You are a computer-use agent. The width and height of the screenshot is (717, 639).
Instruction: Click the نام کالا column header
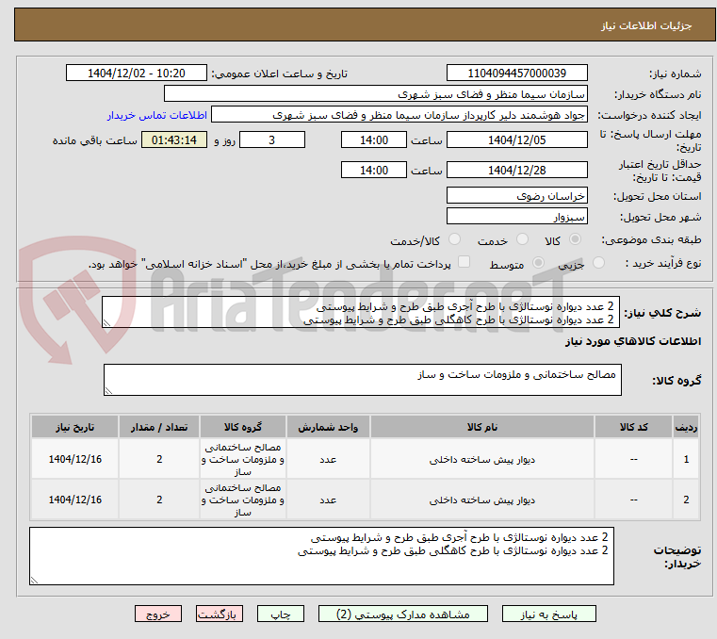click(482, 427)
